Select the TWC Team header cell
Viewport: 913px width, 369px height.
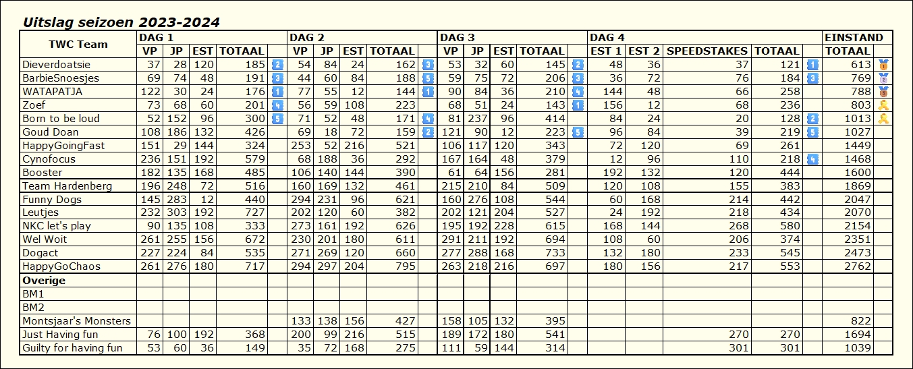[x=78, y=45]
